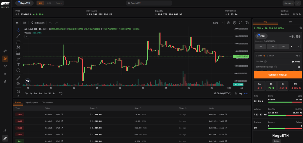Open the 1h interval dropdown
The height and width of the screenshot is (143, 303).
point(17,23)
